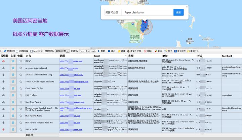
Task: Click the 删除 red X icon
Action: pos(145,51)
